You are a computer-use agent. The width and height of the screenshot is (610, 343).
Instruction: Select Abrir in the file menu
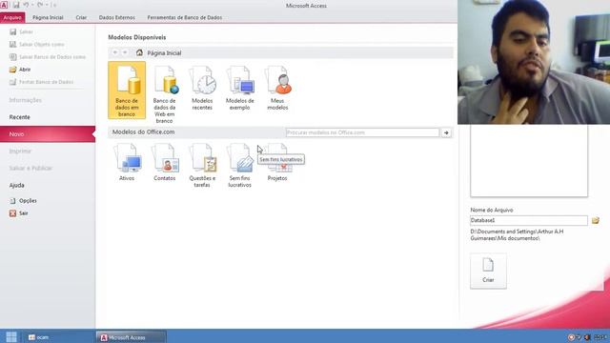coord(20,70)
